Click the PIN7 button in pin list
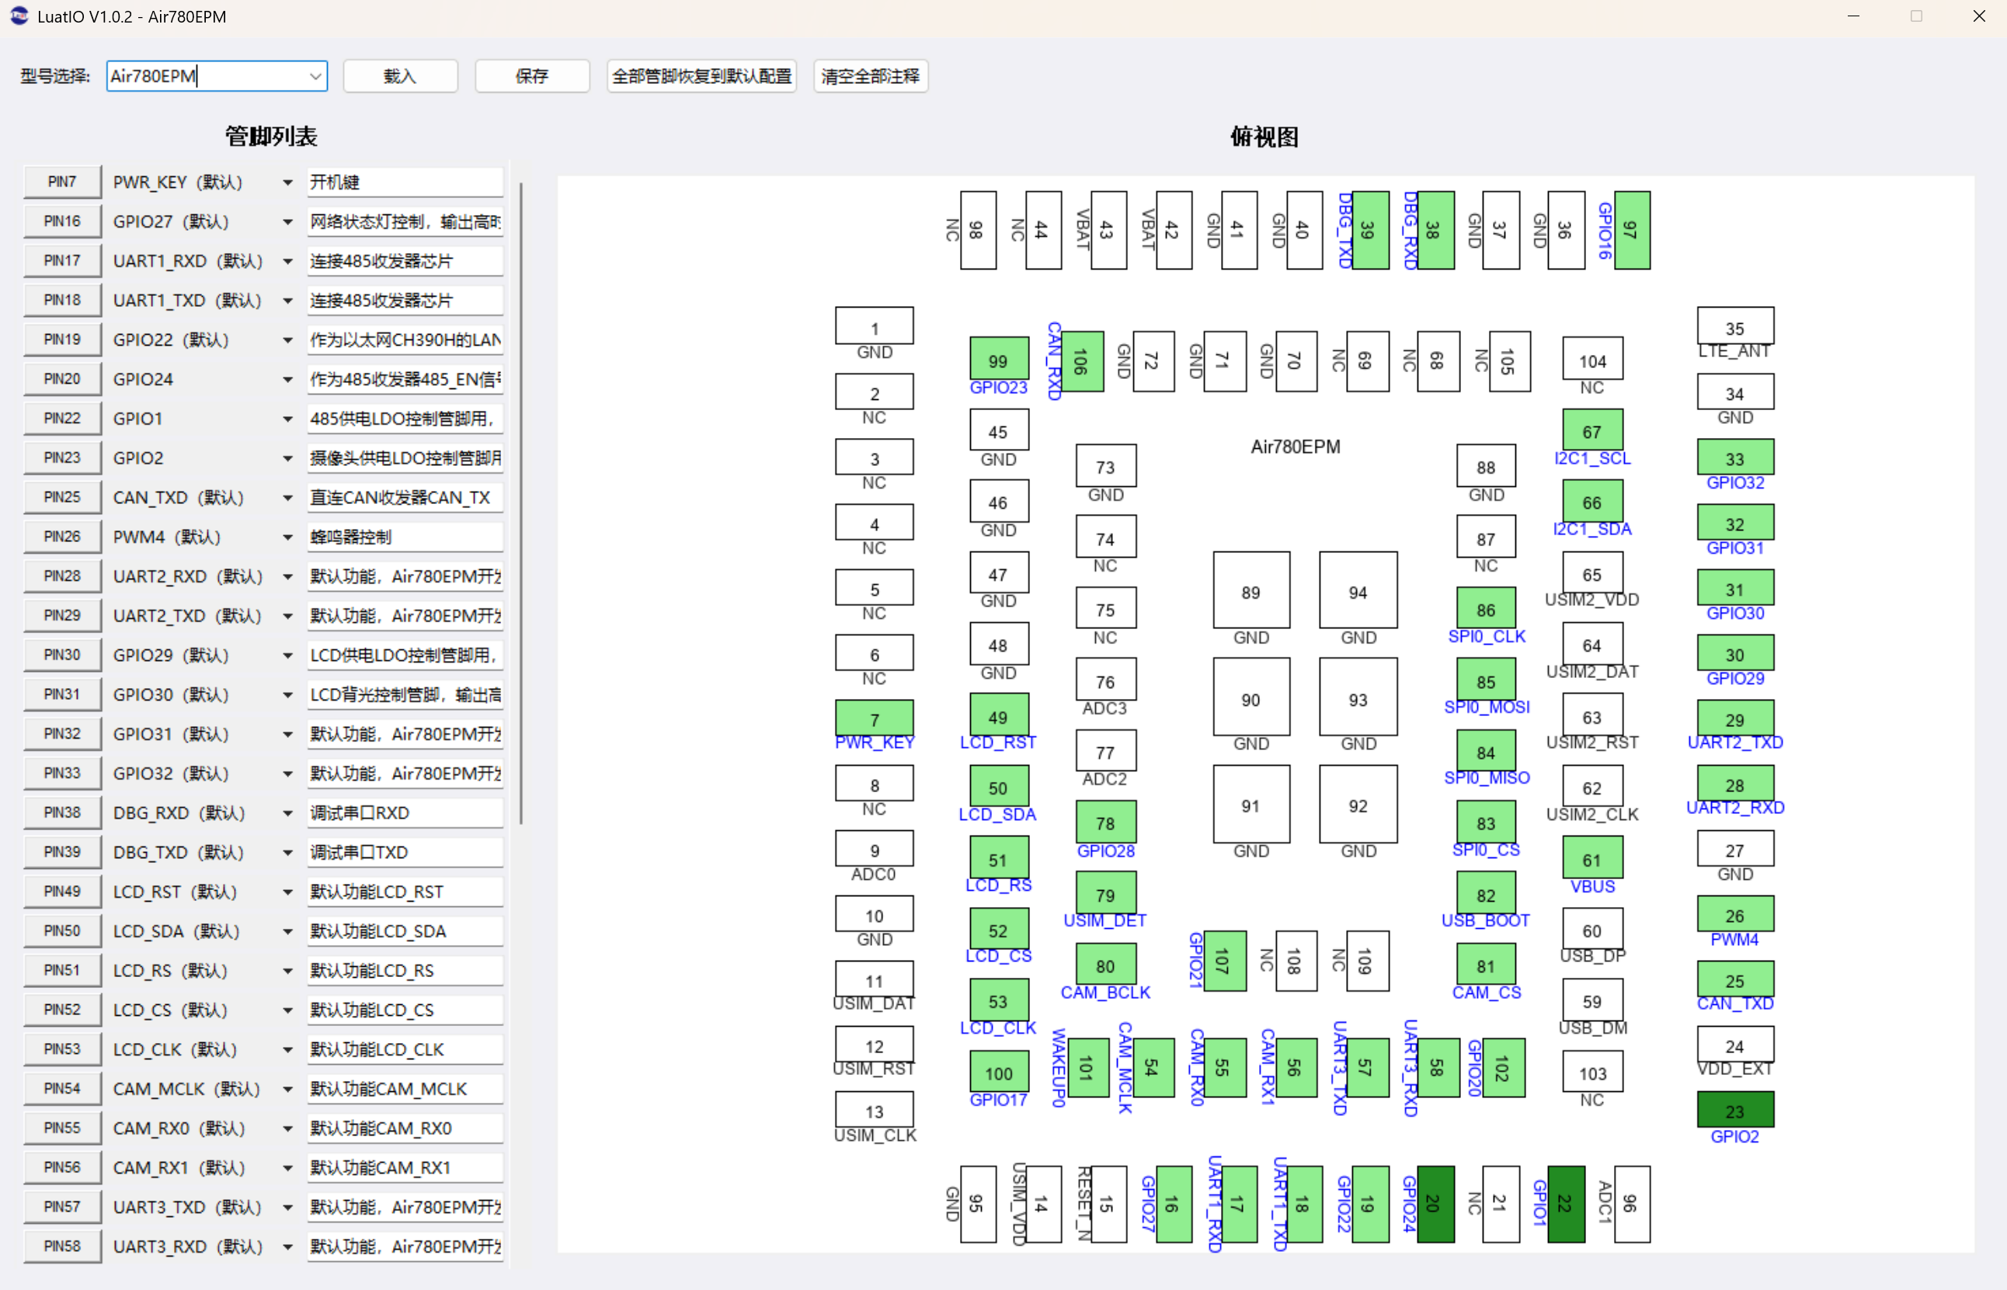 click(x=62, y=182)
